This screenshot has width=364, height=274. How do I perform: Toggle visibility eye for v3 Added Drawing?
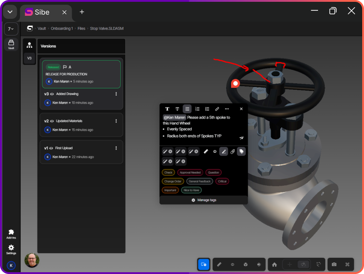[x=52, y=94]
